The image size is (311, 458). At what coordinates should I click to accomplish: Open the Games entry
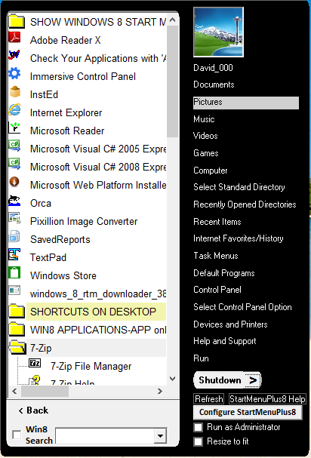(206, 153)
